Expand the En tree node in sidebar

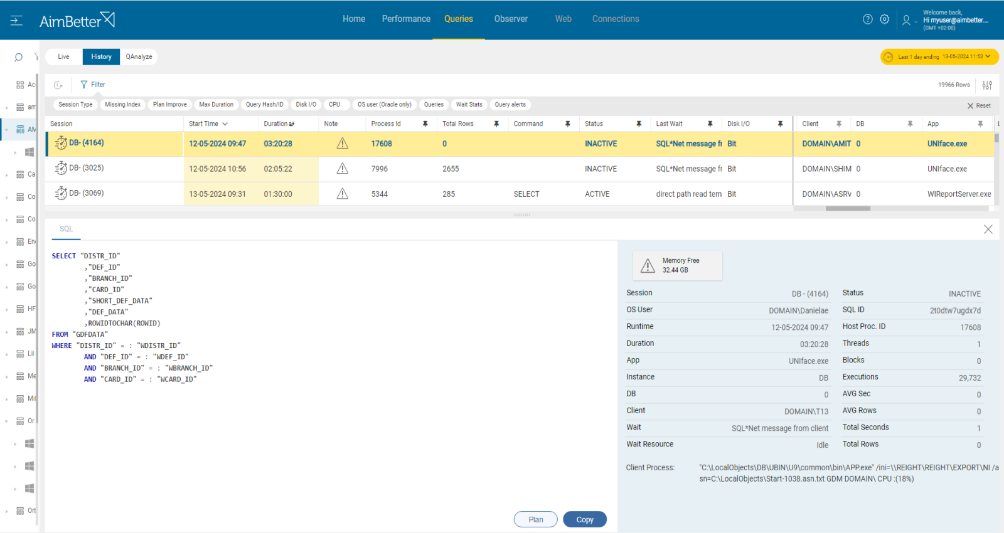tap(7, 242)
